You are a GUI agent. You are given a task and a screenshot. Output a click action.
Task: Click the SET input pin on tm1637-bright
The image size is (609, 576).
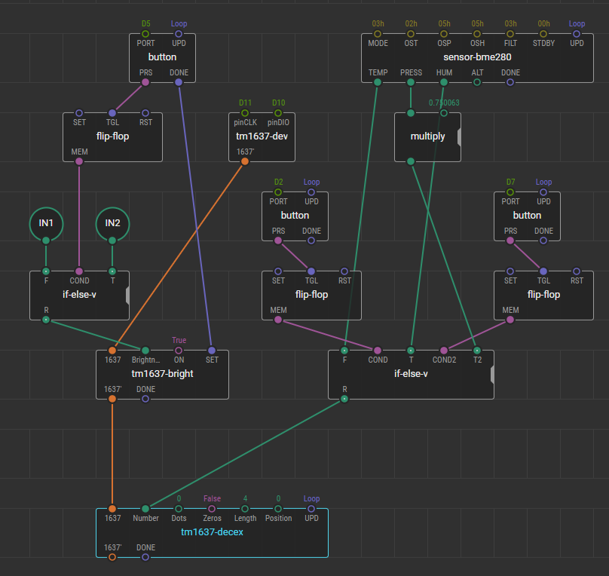212,351
